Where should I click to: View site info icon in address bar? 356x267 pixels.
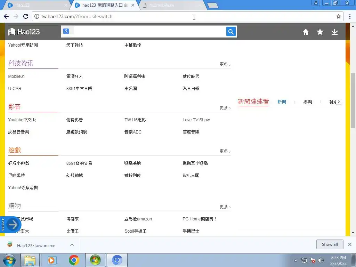[37, 16]
